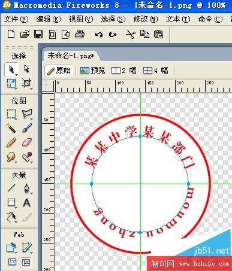Viewport: 232px width, 271px height.
Task: Select the Subselection tool
Action: 26,69
